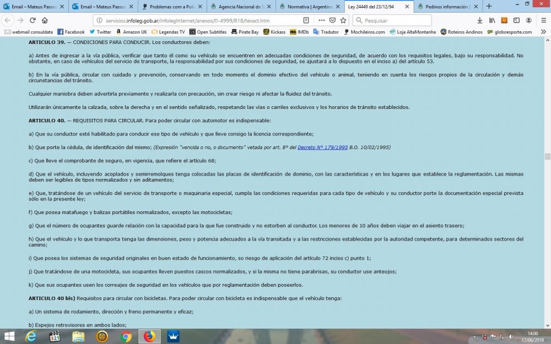Click the vertical page scrollbar thumb

click(x=547, y=156)
